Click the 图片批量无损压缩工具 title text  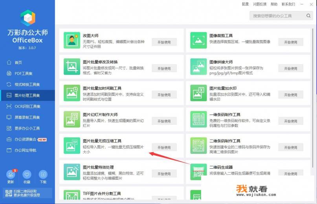(x=102, y=141)
